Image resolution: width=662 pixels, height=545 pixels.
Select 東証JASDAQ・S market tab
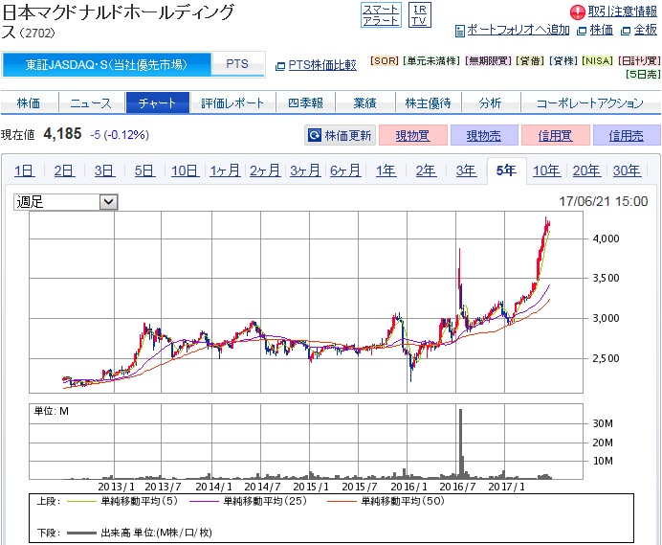point(106,65)
